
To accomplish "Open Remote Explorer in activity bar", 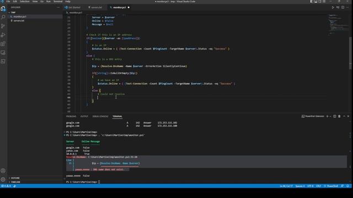I will [x=3, y=53].
